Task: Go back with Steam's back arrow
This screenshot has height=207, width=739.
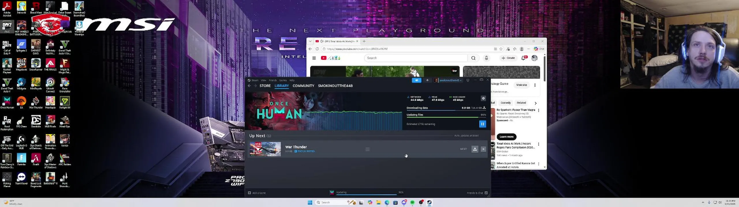Action: click(x=249, y=86)
